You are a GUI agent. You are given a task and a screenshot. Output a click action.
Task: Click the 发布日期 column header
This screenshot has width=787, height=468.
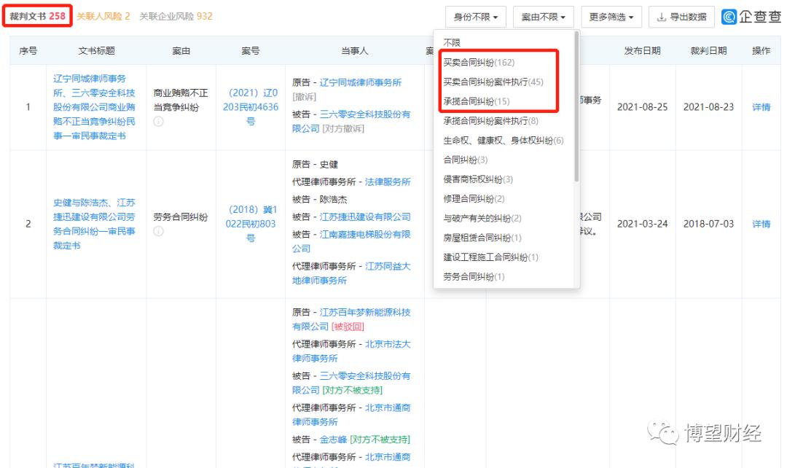click(x=643, y=51)
